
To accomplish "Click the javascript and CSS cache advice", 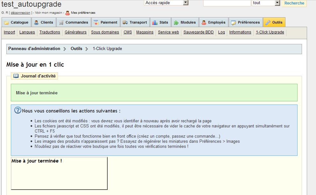I will [162, 128].
